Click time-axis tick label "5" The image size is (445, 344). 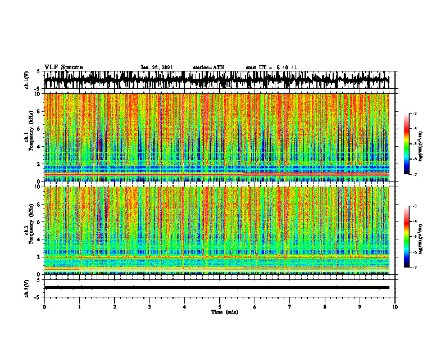[x=219, y=307]
